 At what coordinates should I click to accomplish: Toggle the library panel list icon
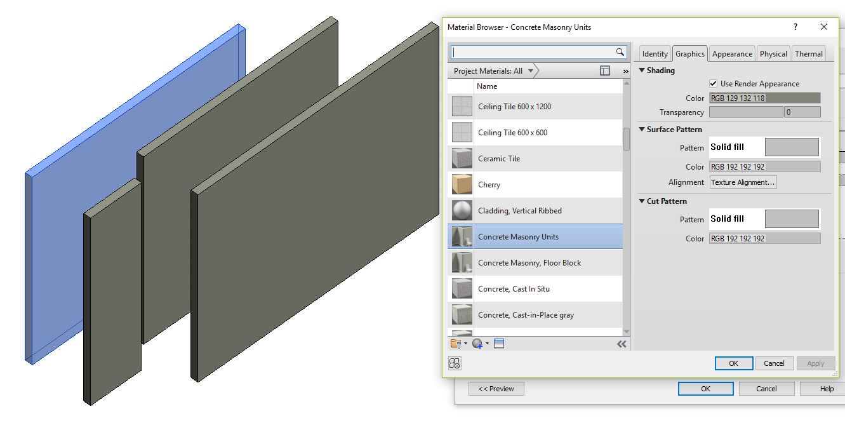click(499, 343)
